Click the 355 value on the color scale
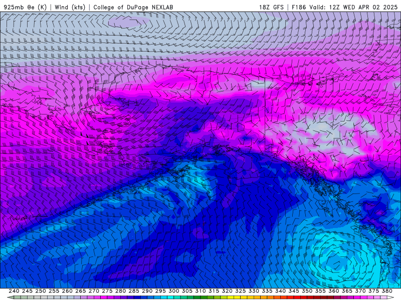Viewport: 401px width, 300px height. click(x=320, y=291)
